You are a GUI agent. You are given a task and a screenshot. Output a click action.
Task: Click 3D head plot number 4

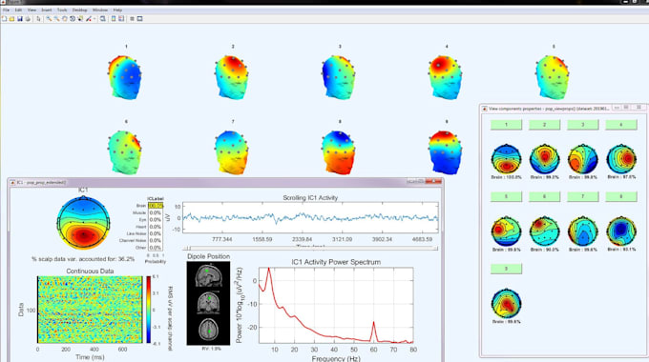445,77
